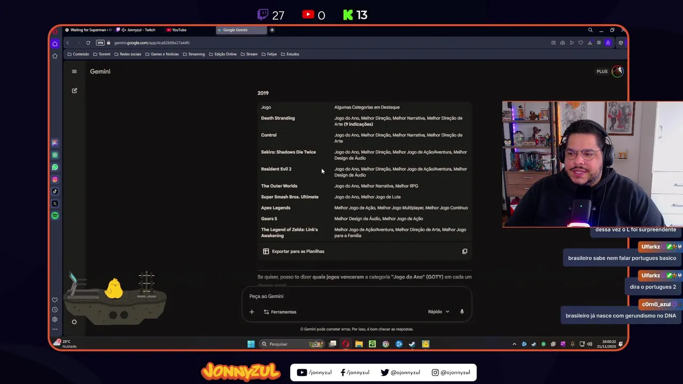Open the Stream bookmarks folder
The image size is (683, 384).
249,54
